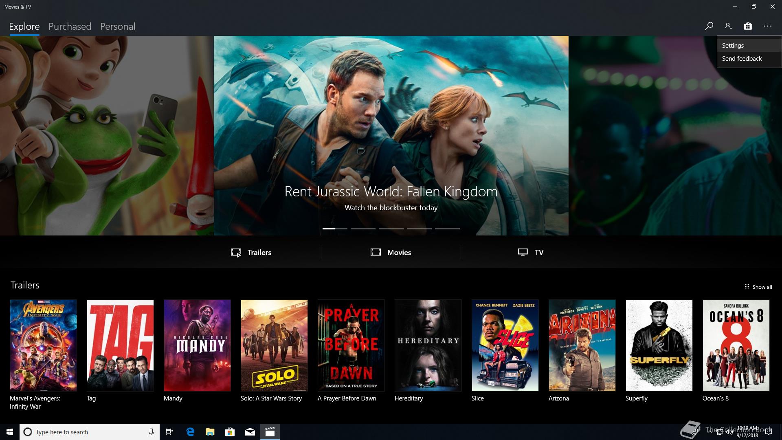Image resolution: width=782 pixels, height=440 pixels.
Task: Open the Windows Start menu
Action: (x=10, y=432)
